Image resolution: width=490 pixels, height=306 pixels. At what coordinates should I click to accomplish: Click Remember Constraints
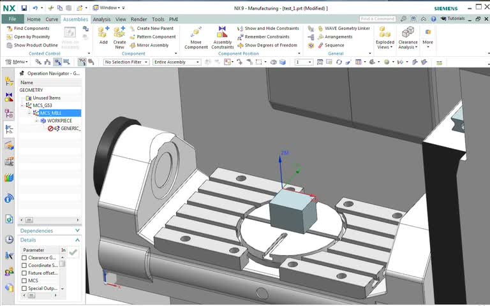(264, 37)
